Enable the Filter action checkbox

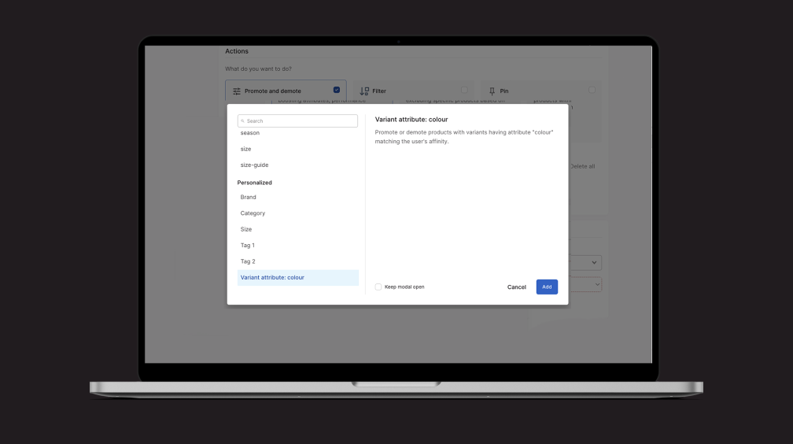[x=464, y=90]
